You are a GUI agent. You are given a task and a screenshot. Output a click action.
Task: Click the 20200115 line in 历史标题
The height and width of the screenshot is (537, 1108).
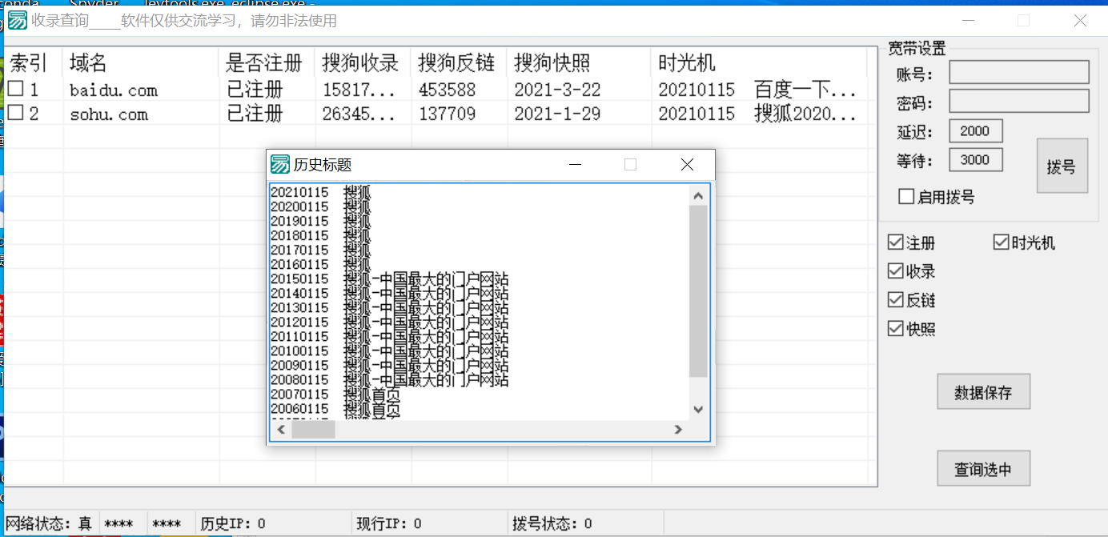pos(321,206)
